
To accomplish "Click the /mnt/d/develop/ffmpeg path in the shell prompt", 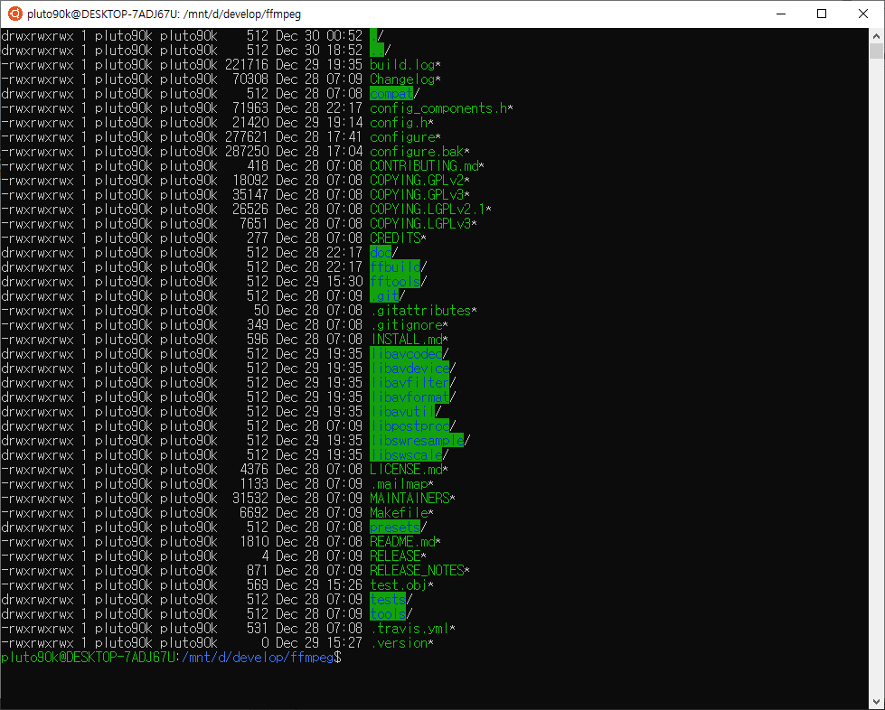I will tap(258, 658).
